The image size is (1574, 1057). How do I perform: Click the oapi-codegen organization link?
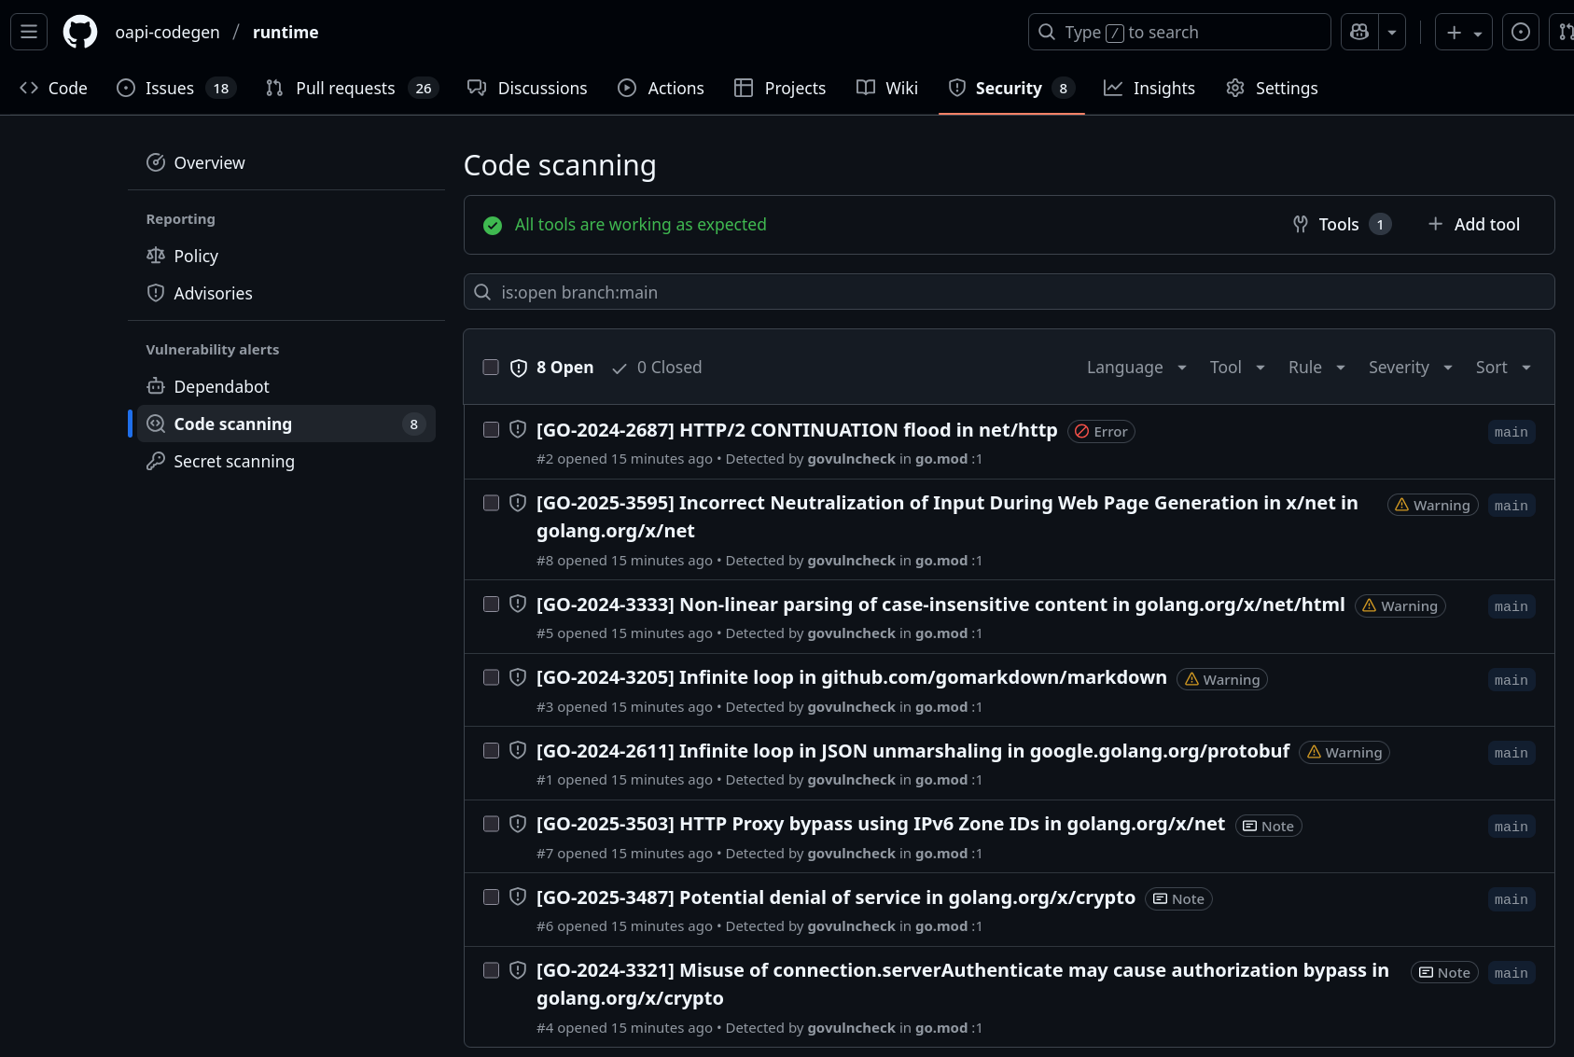[168, 32]
